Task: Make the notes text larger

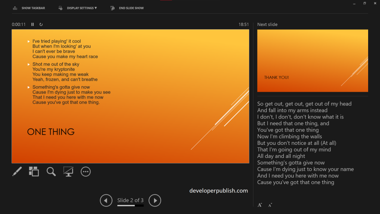Action: (x=260, y=205)
